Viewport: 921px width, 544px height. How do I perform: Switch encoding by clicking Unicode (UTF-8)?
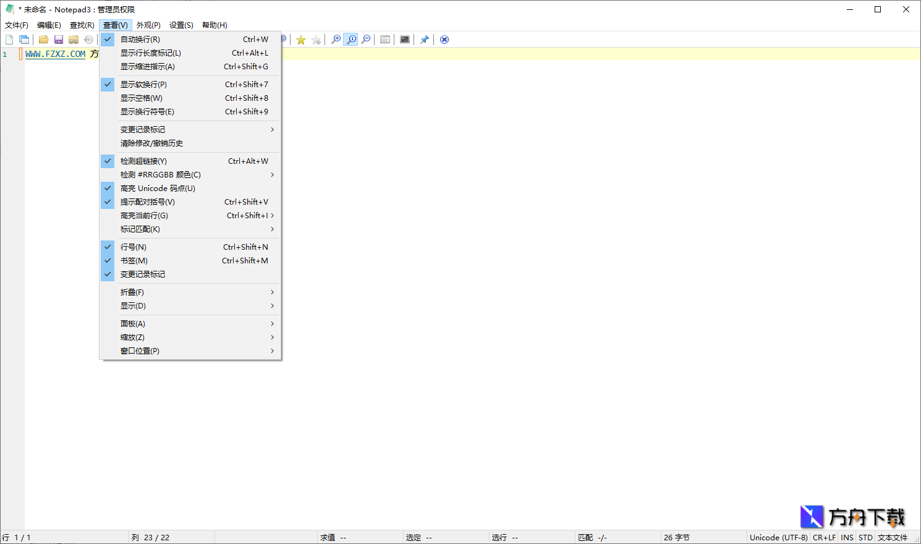pos(778,537)
